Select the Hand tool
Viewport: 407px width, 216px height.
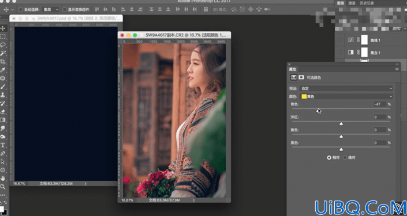(x=3, y=178)
